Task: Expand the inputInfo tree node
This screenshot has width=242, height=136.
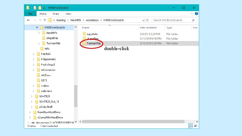Action: tap(39, 33)
